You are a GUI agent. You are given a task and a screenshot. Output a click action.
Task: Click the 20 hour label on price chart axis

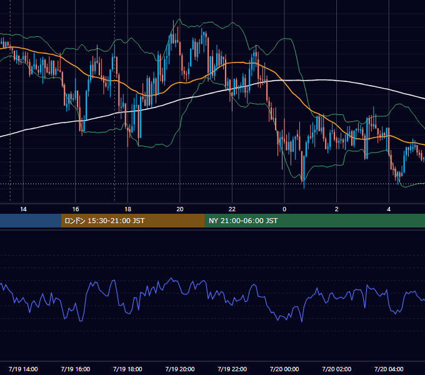click(x=180, y=209)
